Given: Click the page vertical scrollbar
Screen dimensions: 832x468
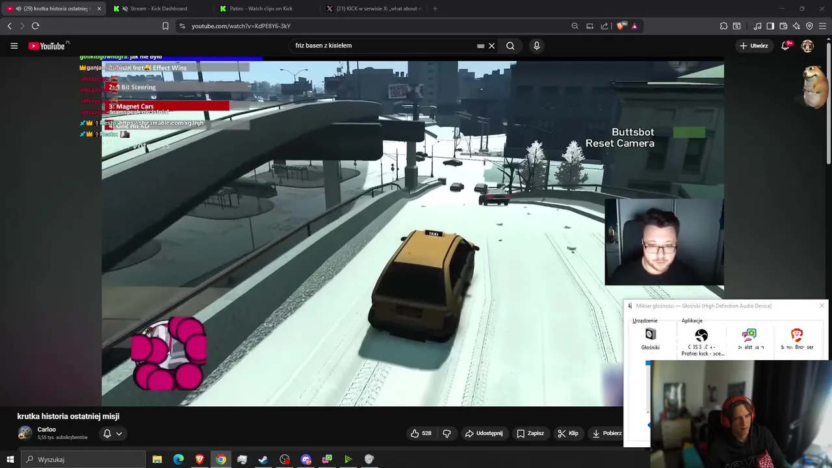Looking at the screenshot, I should coord(828,104).
